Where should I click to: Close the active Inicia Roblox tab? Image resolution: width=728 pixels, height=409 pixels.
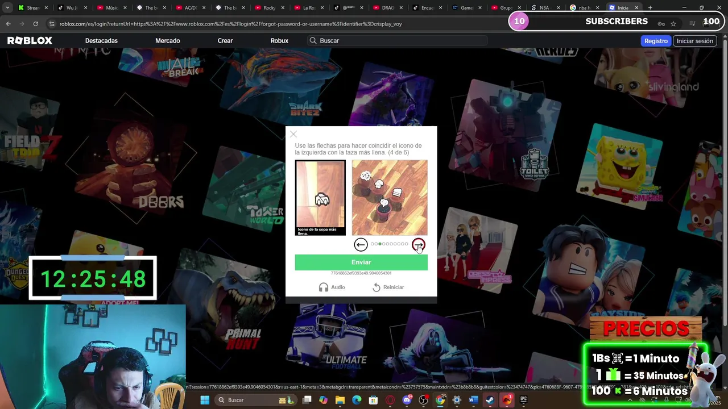[x=636, y=8]
